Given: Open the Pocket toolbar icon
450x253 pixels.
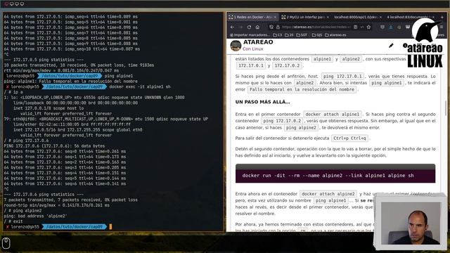Looking at the screenshot, I should pyautogui.click(x=382, y=27).
